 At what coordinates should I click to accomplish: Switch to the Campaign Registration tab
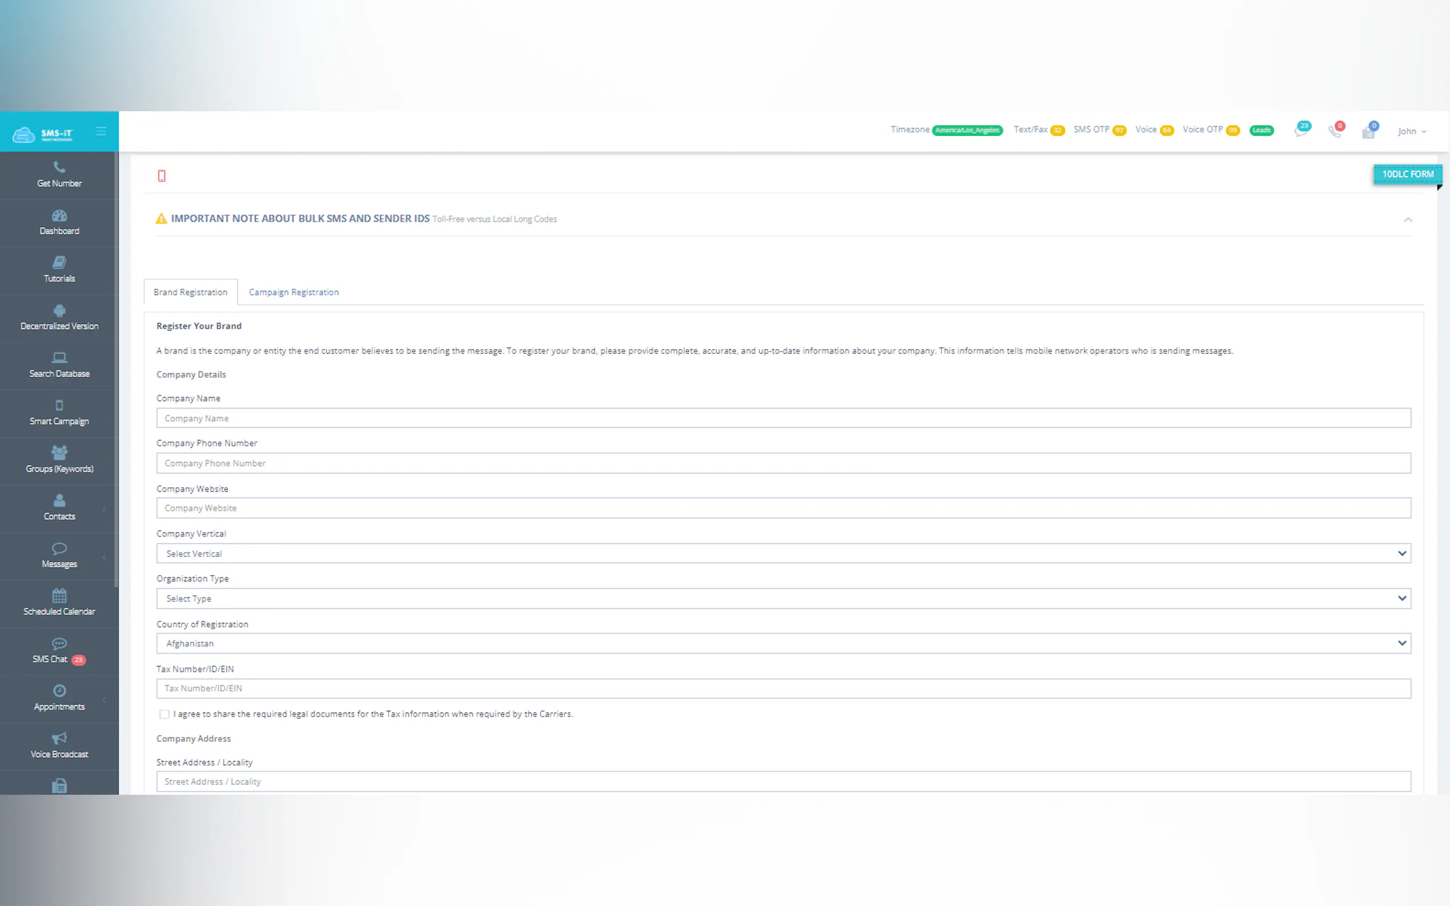coord(294,292)
